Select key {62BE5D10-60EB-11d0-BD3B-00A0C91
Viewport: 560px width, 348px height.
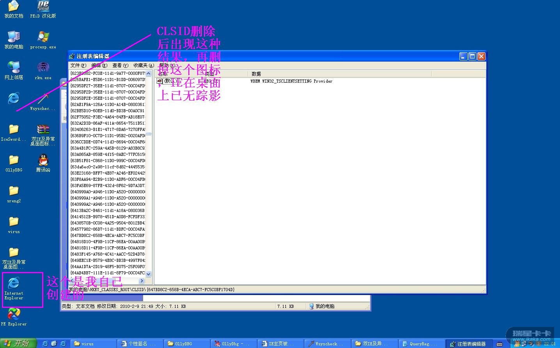108,111
